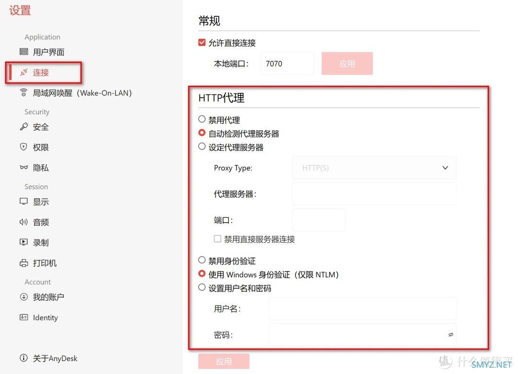
Task: Check 禁用直接服务器连接 checkbox
Action: (217, 239)
